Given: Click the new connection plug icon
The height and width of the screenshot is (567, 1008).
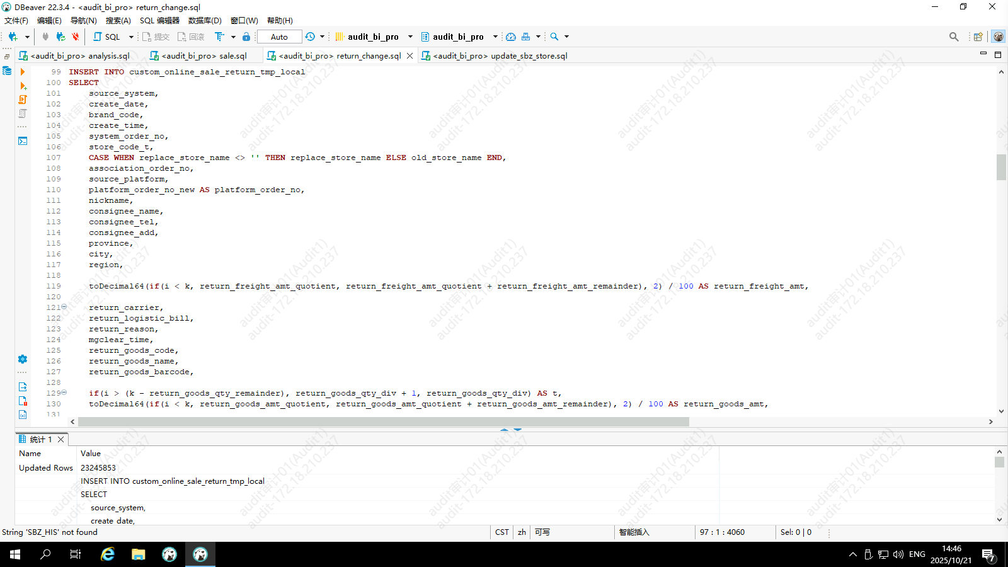Looking at the screenshot, I should (13, 37).
